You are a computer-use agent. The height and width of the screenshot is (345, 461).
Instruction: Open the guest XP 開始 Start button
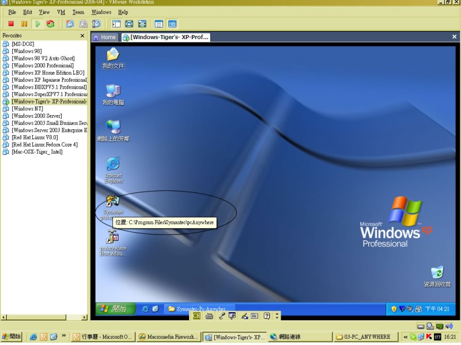[x=115, y=309]
